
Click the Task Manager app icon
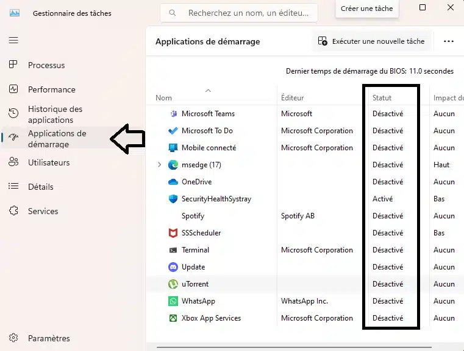click(15, 13)
